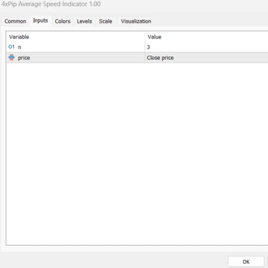Image resolution: width=268 pixels, height=268 pixels.
Task: Show the Visualization tab
Action: pos(136,21)
